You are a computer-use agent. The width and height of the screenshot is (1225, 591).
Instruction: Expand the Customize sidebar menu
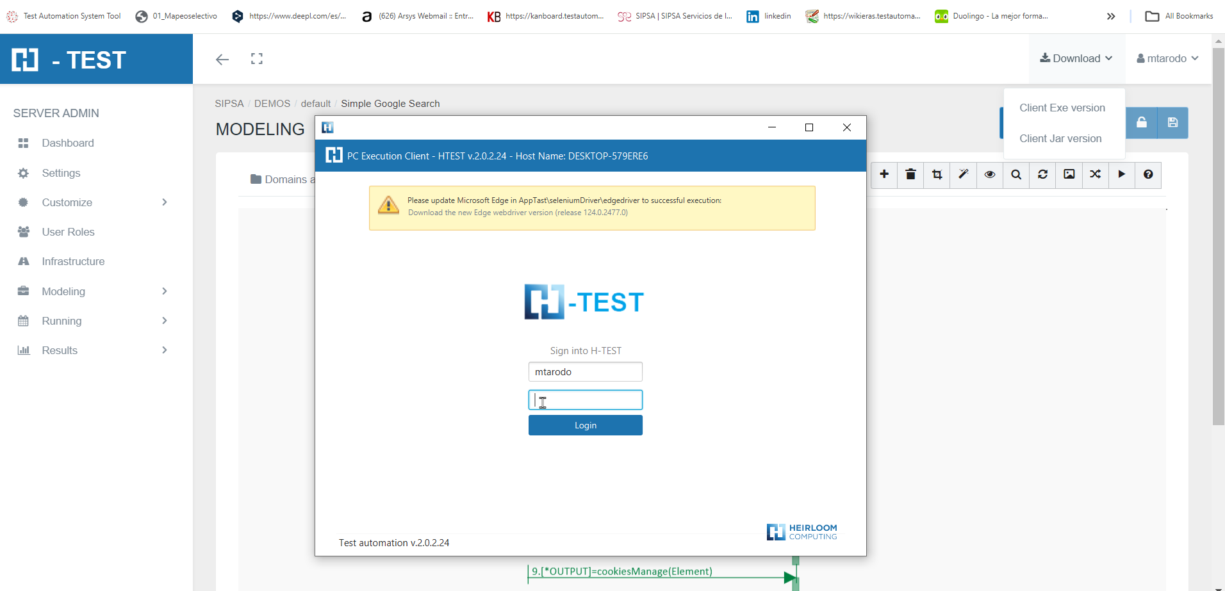point(94,202)
